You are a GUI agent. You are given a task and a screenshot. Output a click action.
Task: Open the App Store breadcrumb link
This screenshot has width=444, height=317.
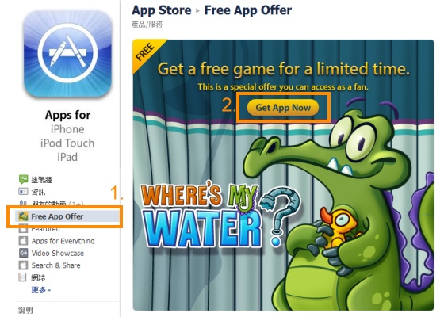(x=162, y=10)
